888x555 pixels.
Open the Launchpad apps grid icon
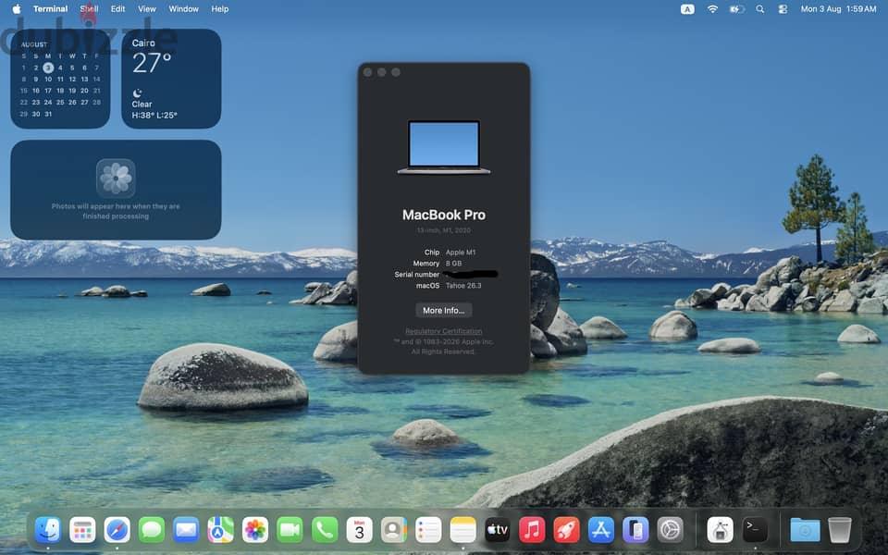(x=82, y=530)
